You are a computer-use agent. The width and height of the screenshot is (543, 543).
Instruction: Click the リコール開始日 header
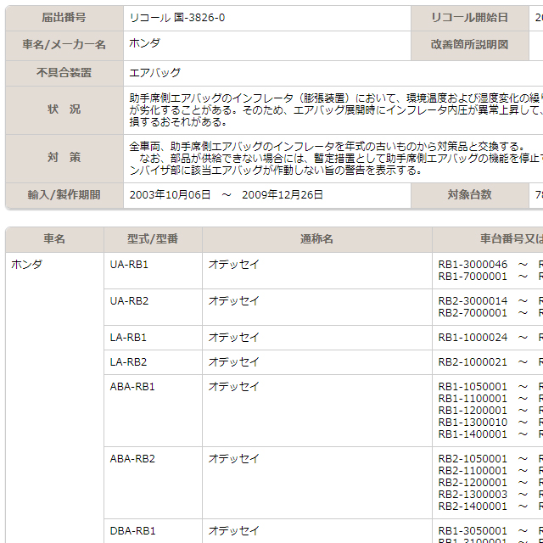point(469,18)
